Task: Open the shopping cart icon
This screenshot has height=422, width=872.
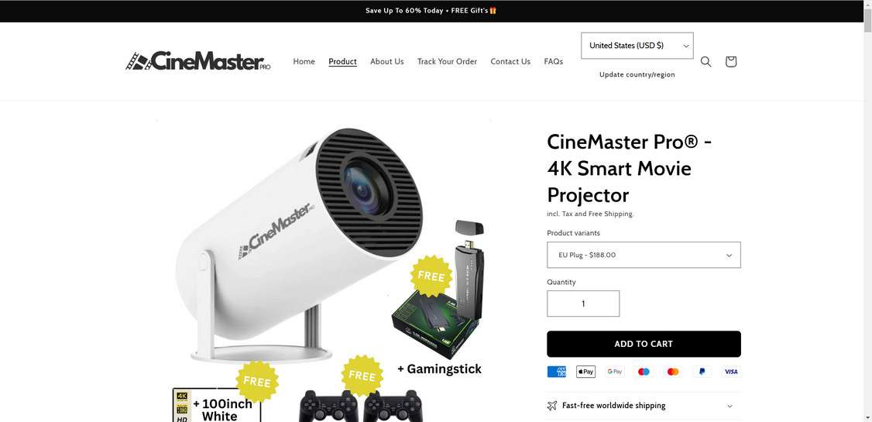Action: click(x=731, y=62)
